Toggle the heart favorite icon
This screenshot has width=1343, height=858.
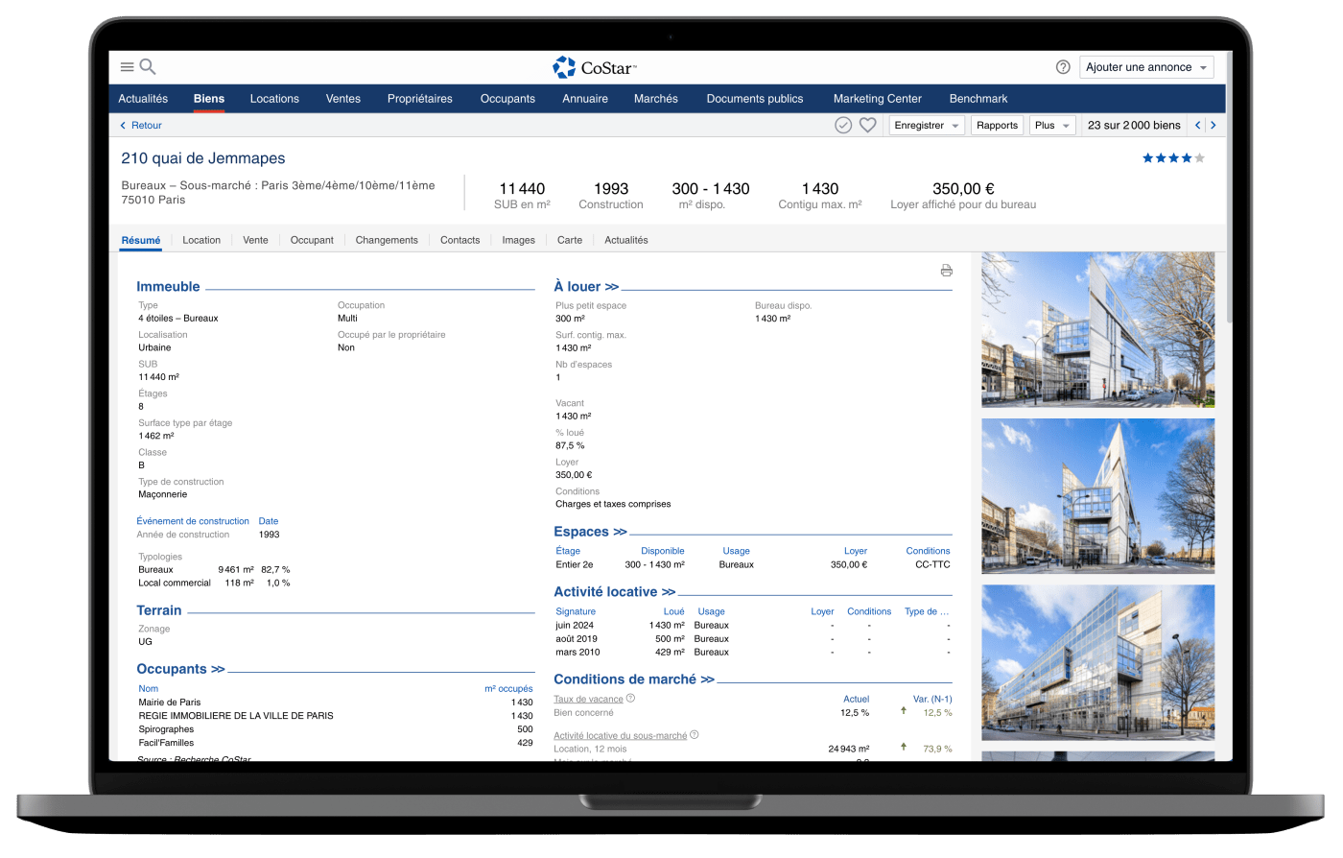point(867,126)
